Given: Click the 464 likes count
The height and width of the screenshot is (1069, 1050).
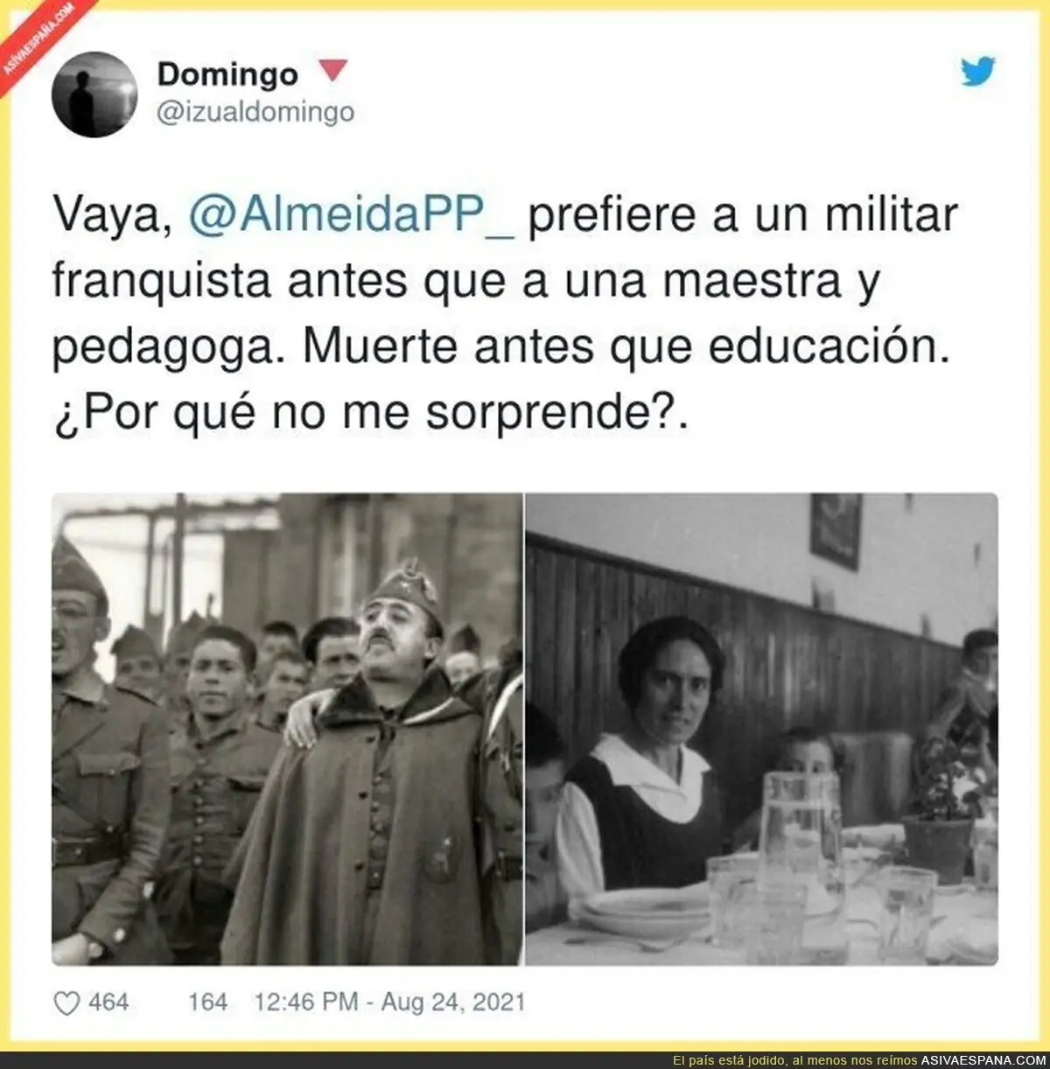Looking at the screenshot, I should coord(109,1003).
